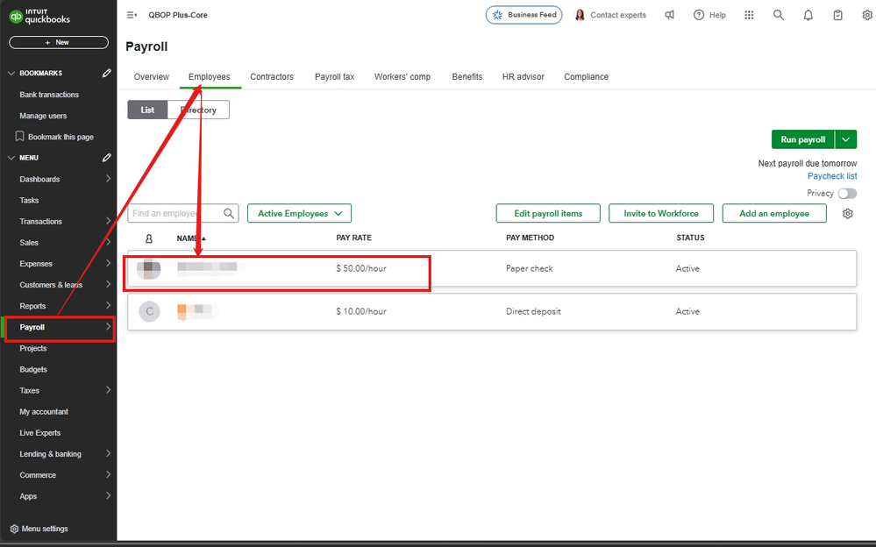This screenshot has width=876, height=547.
Task: Click Add an employee
Action: tap(774, 213)
